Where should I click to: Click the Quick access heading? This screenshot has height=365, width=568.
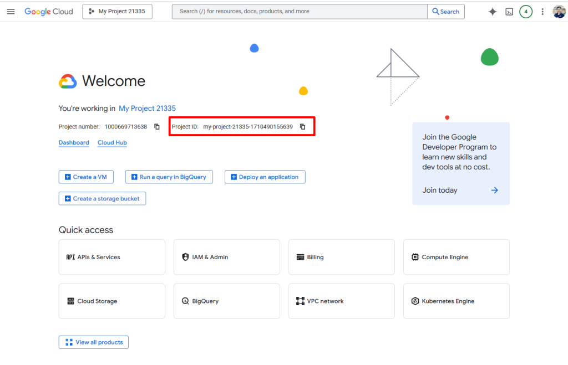click(86, 230)
